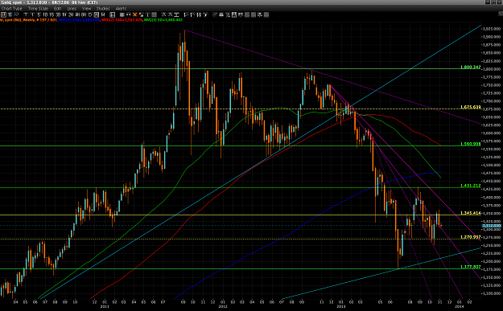Screen dimensions: 503x311
Task: Click the 2012 year label on time axis
Action: coord(223,306)
